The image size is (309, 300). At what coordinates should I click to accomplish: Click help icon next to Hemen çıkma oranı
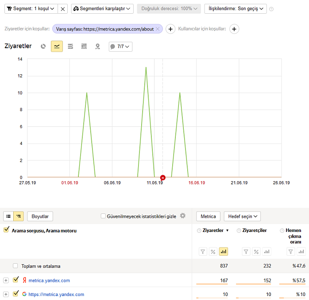(282, 231)
